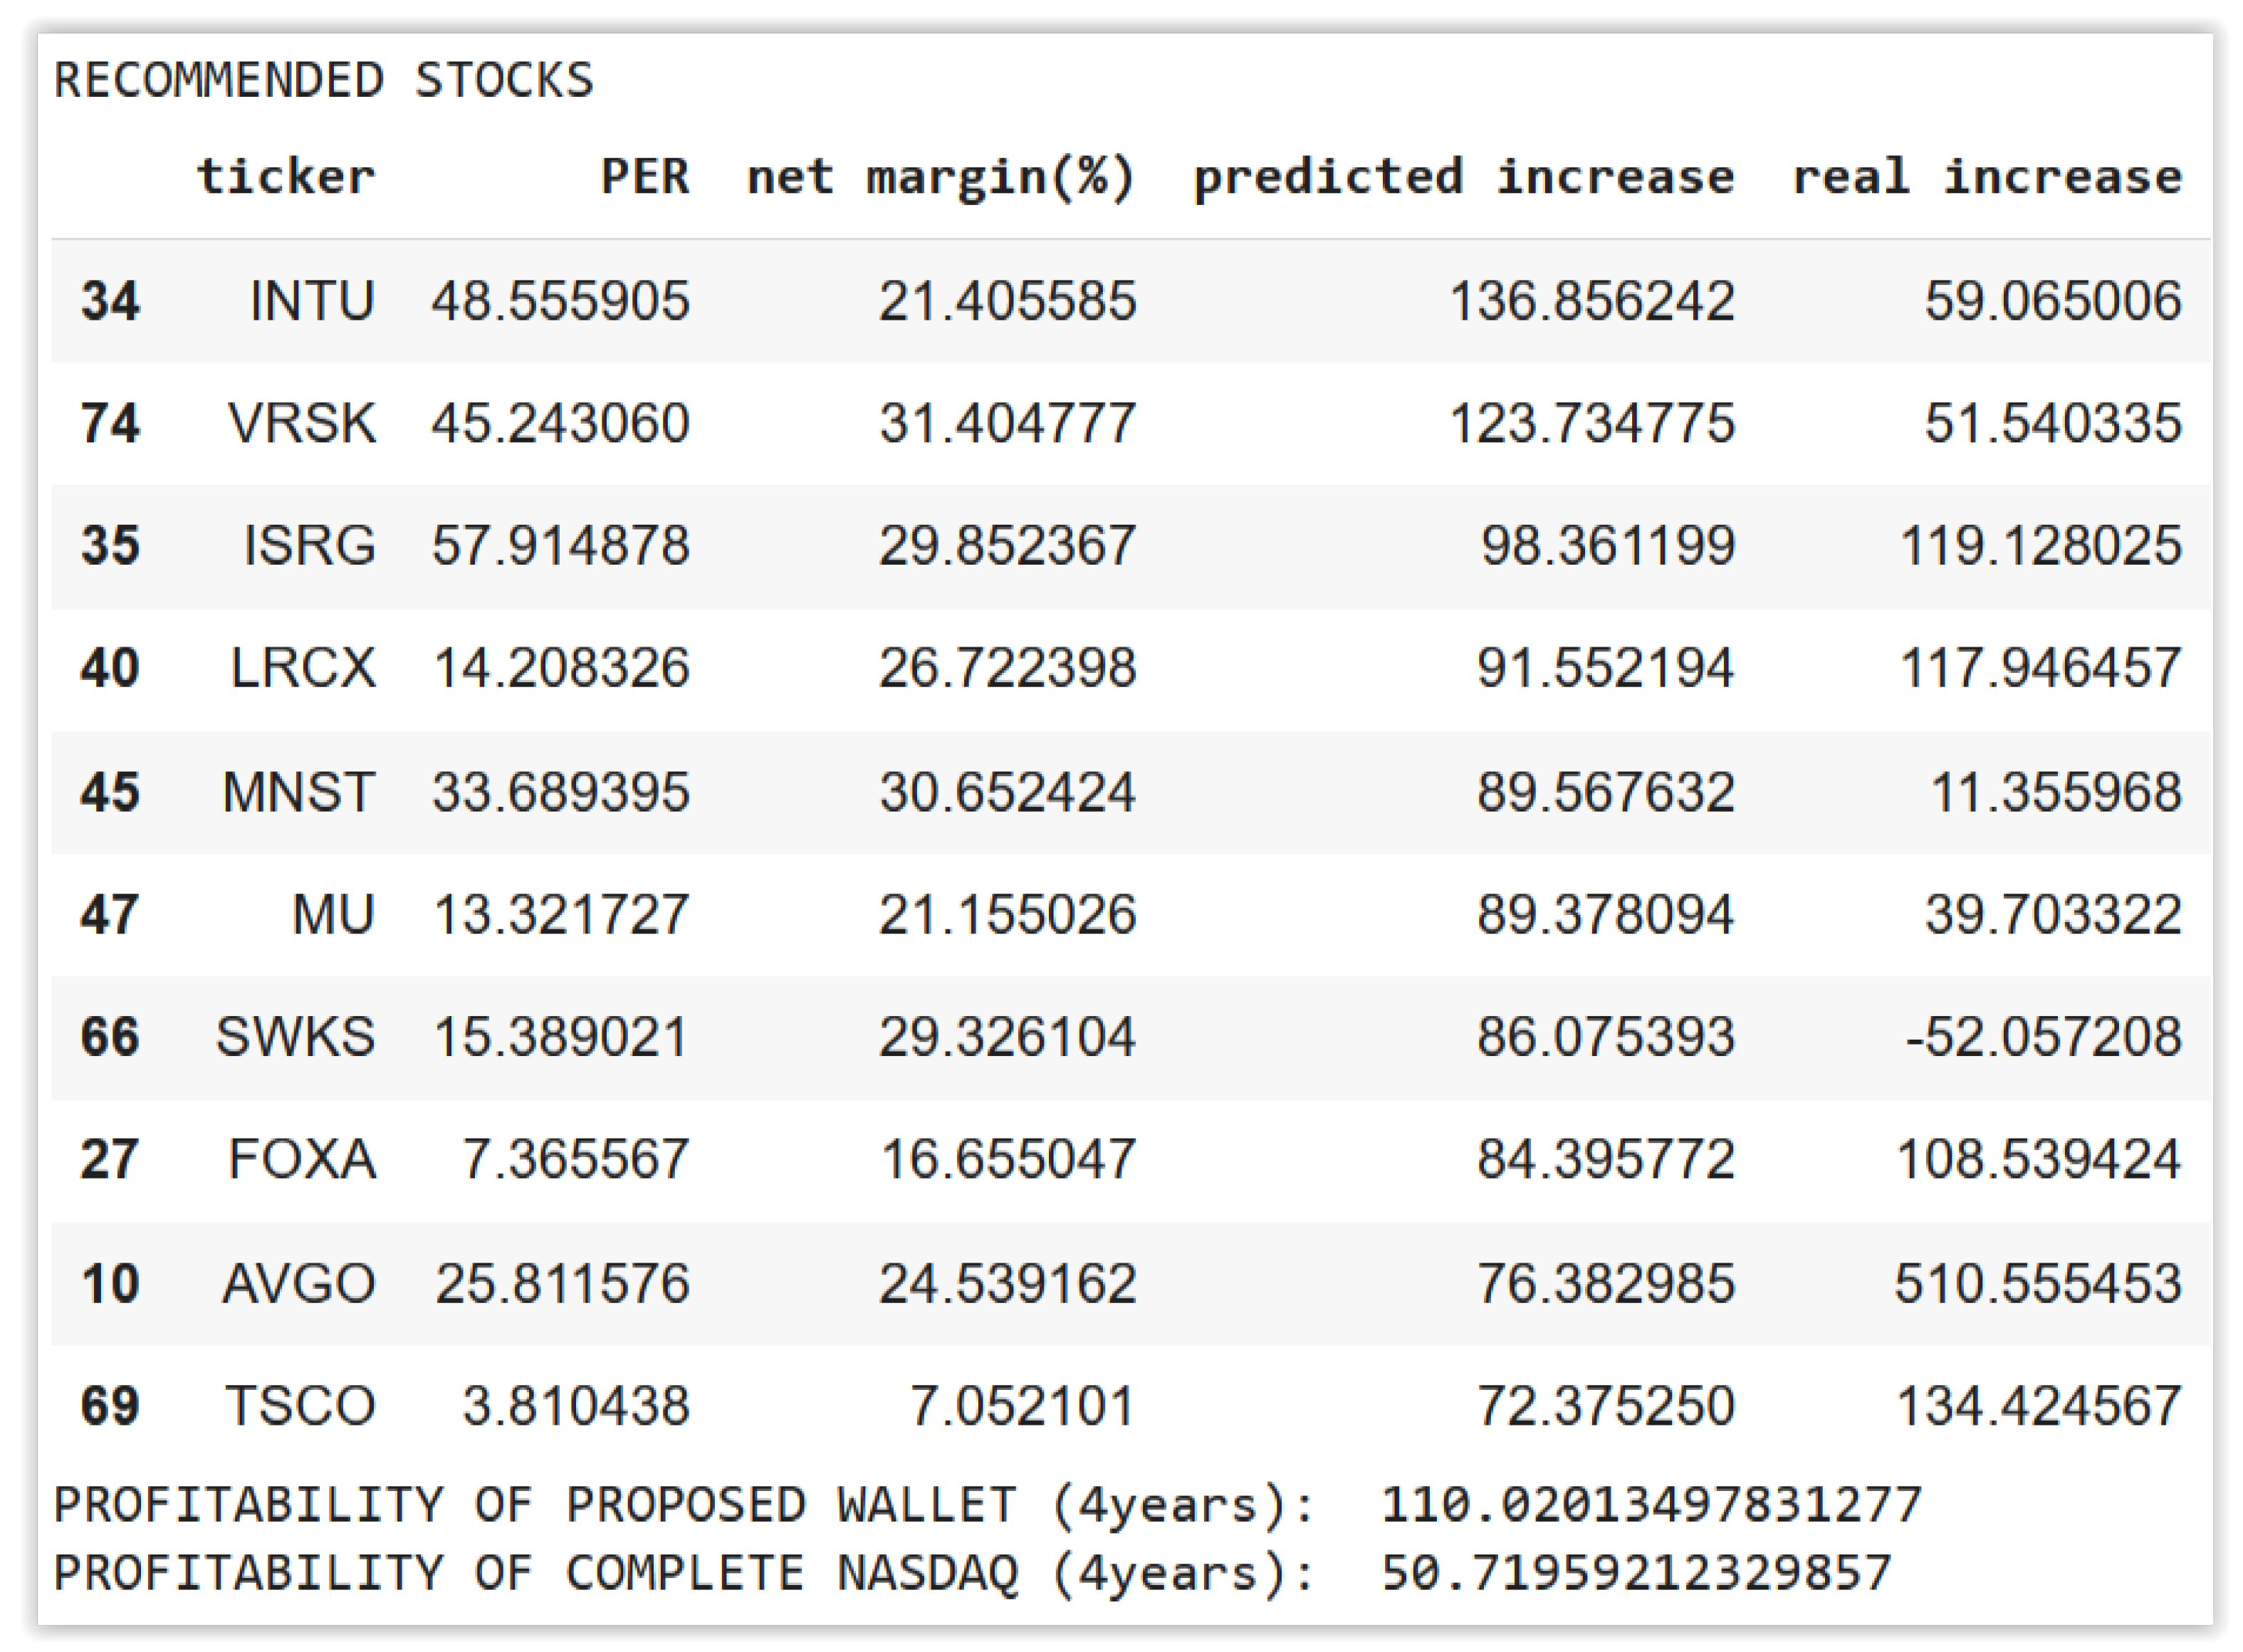
Task: Click predicted increase 89.567632
Action: 1606,792
